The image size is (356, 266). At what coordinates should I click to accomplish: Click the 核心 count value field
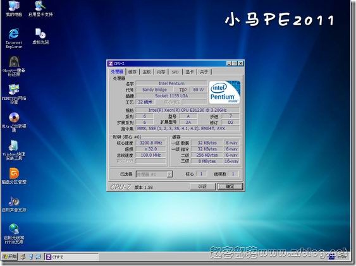pos(201,174)
